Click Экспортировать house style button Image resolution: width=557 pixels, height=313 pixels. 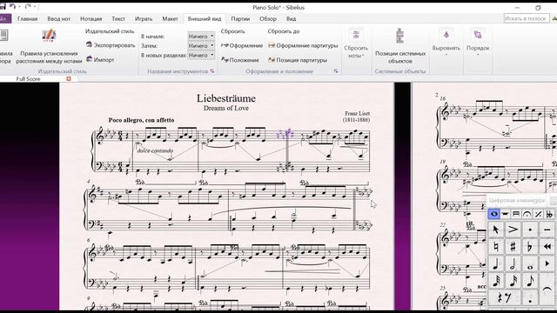[x=111, y=45]
